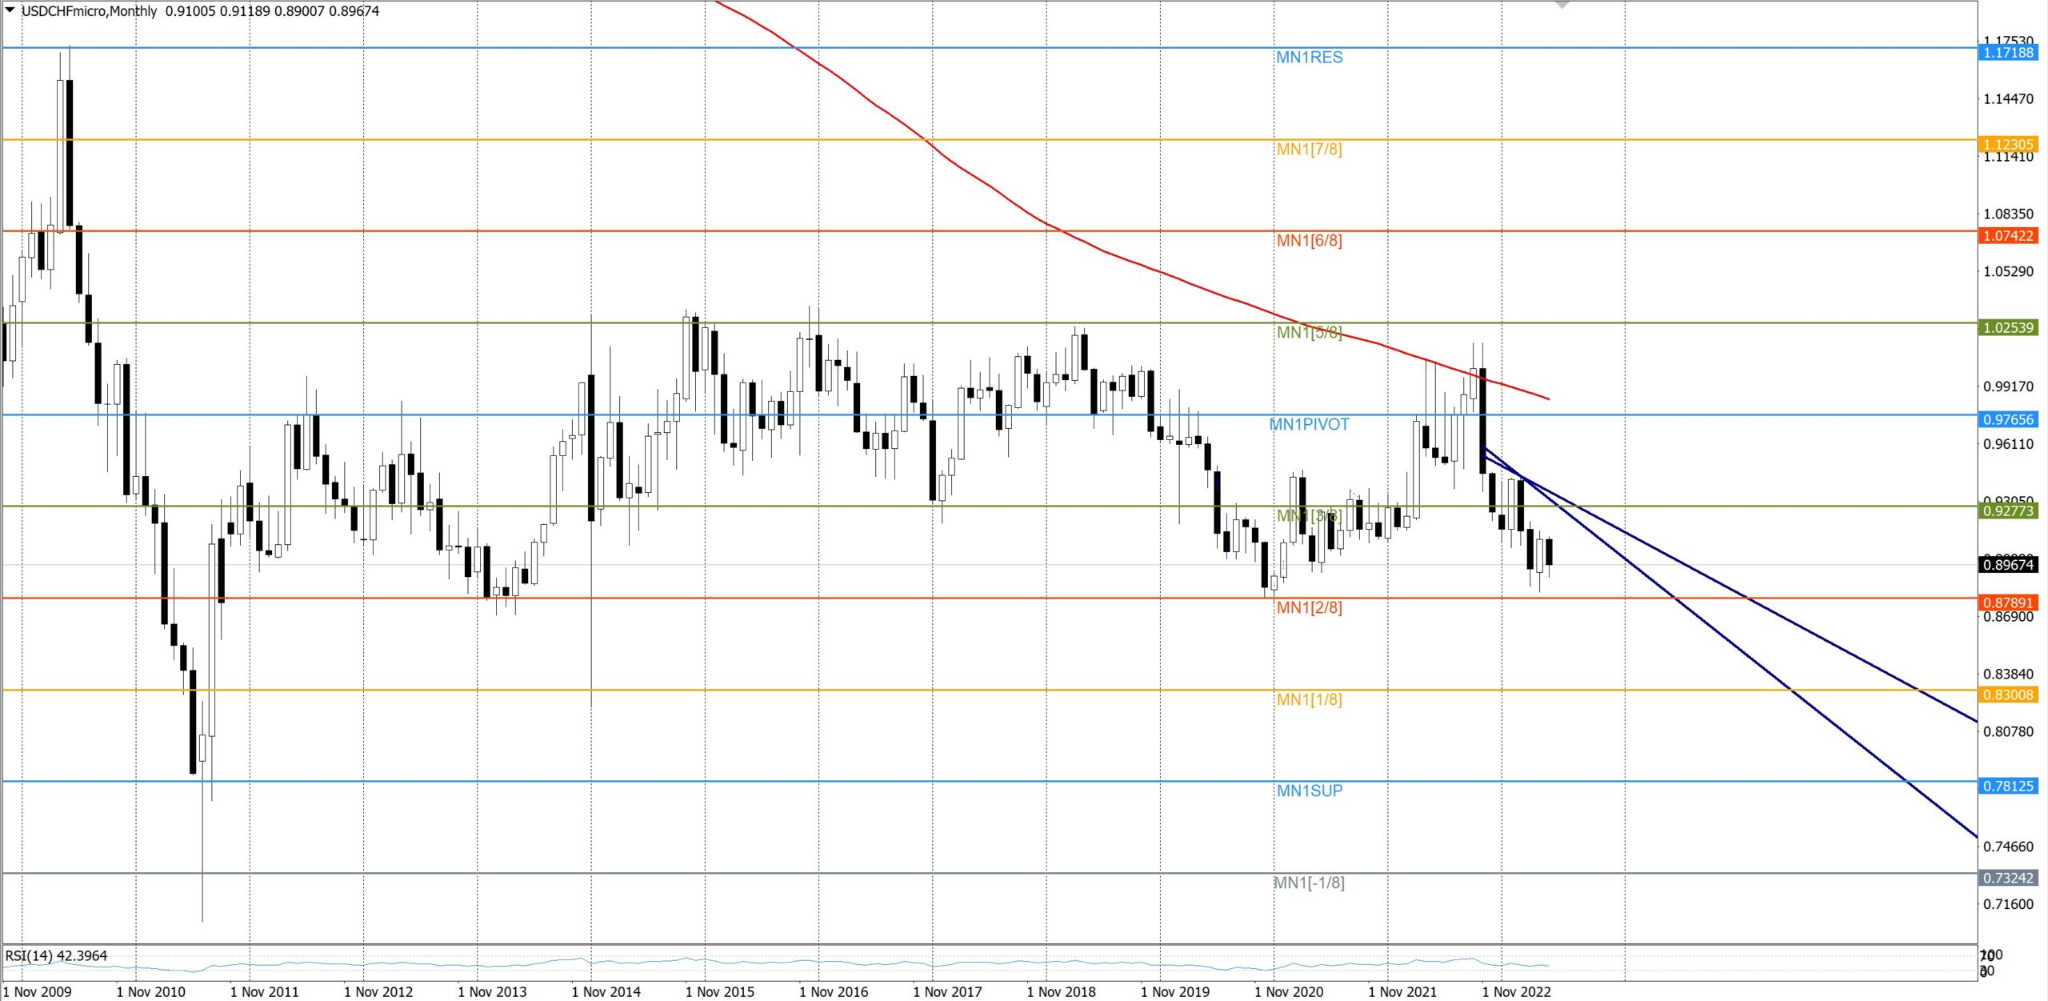
Task: Click the black current price tag 0.89674
Action: (x=2008, y=565)
